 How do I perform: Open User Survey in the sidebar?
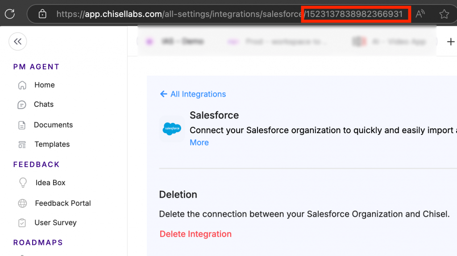pyautogui.click(x=55, y=223)
